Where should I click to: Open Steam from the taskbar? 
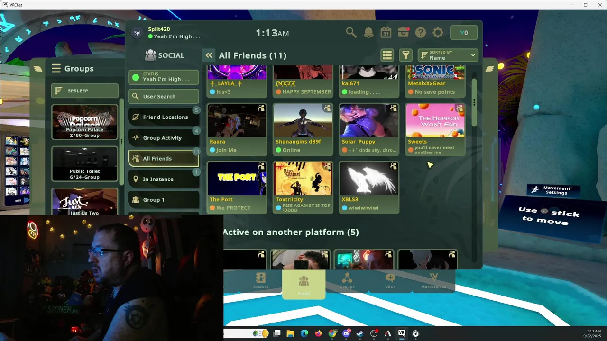[x=360, y=333]
